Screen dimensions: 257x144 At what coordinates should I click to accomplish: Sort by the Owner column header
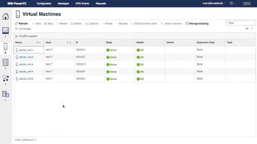(x=180, y=42)
